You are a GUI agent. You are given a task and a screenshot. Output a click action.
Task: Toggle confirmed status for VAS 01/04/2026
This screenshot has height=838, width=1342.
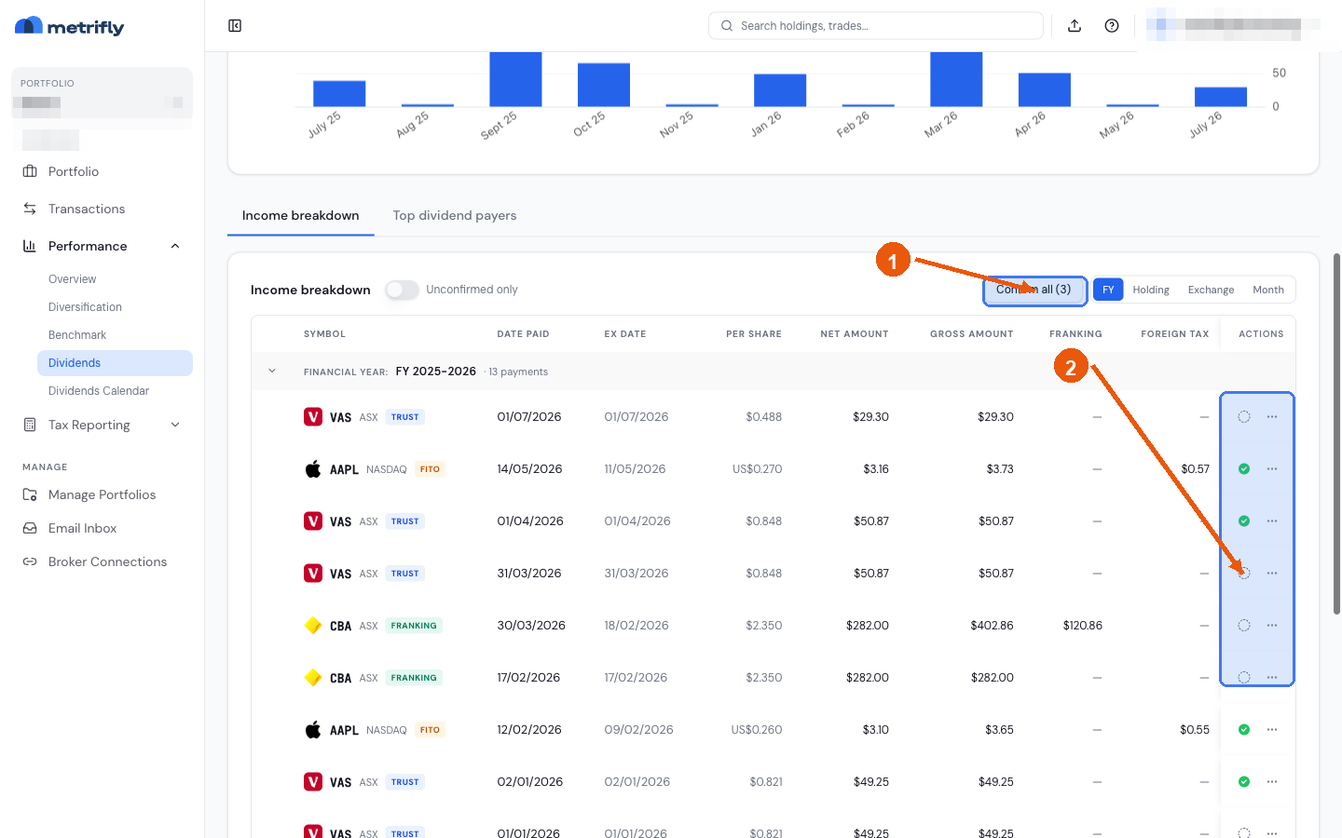[1244, 521]
